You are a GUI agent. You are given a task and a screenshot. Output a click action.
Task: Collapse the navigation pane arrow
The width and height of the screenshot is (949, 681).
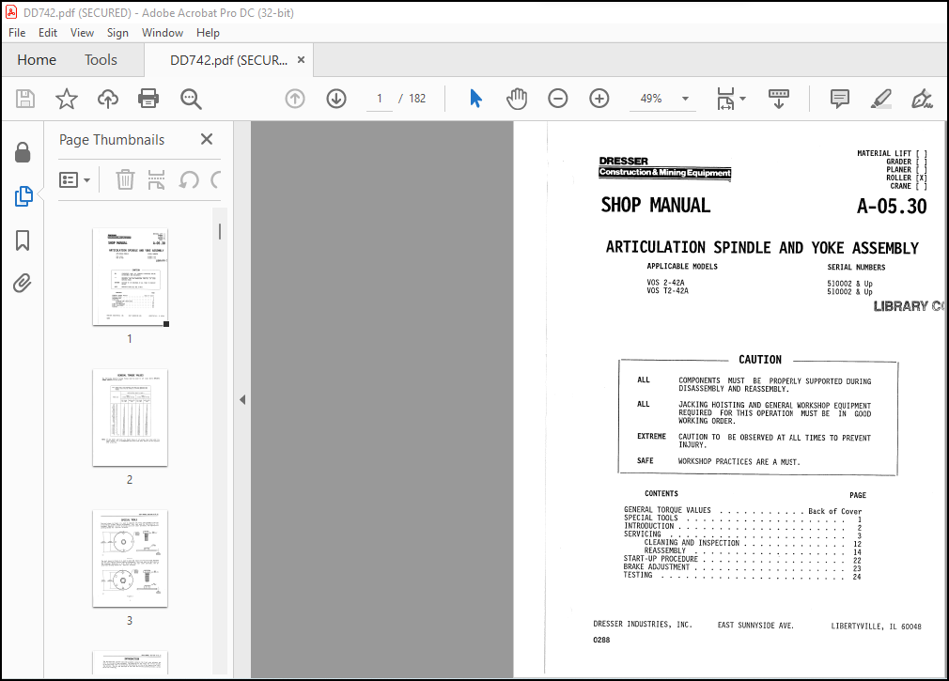(x=242, y=400)
